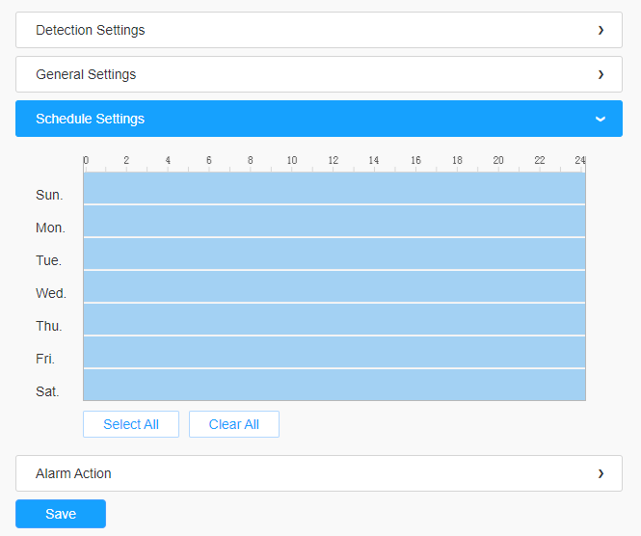Click the Saturday schedule row bar
The width and height of the screenshot is (641, 536).
point(334,385)
